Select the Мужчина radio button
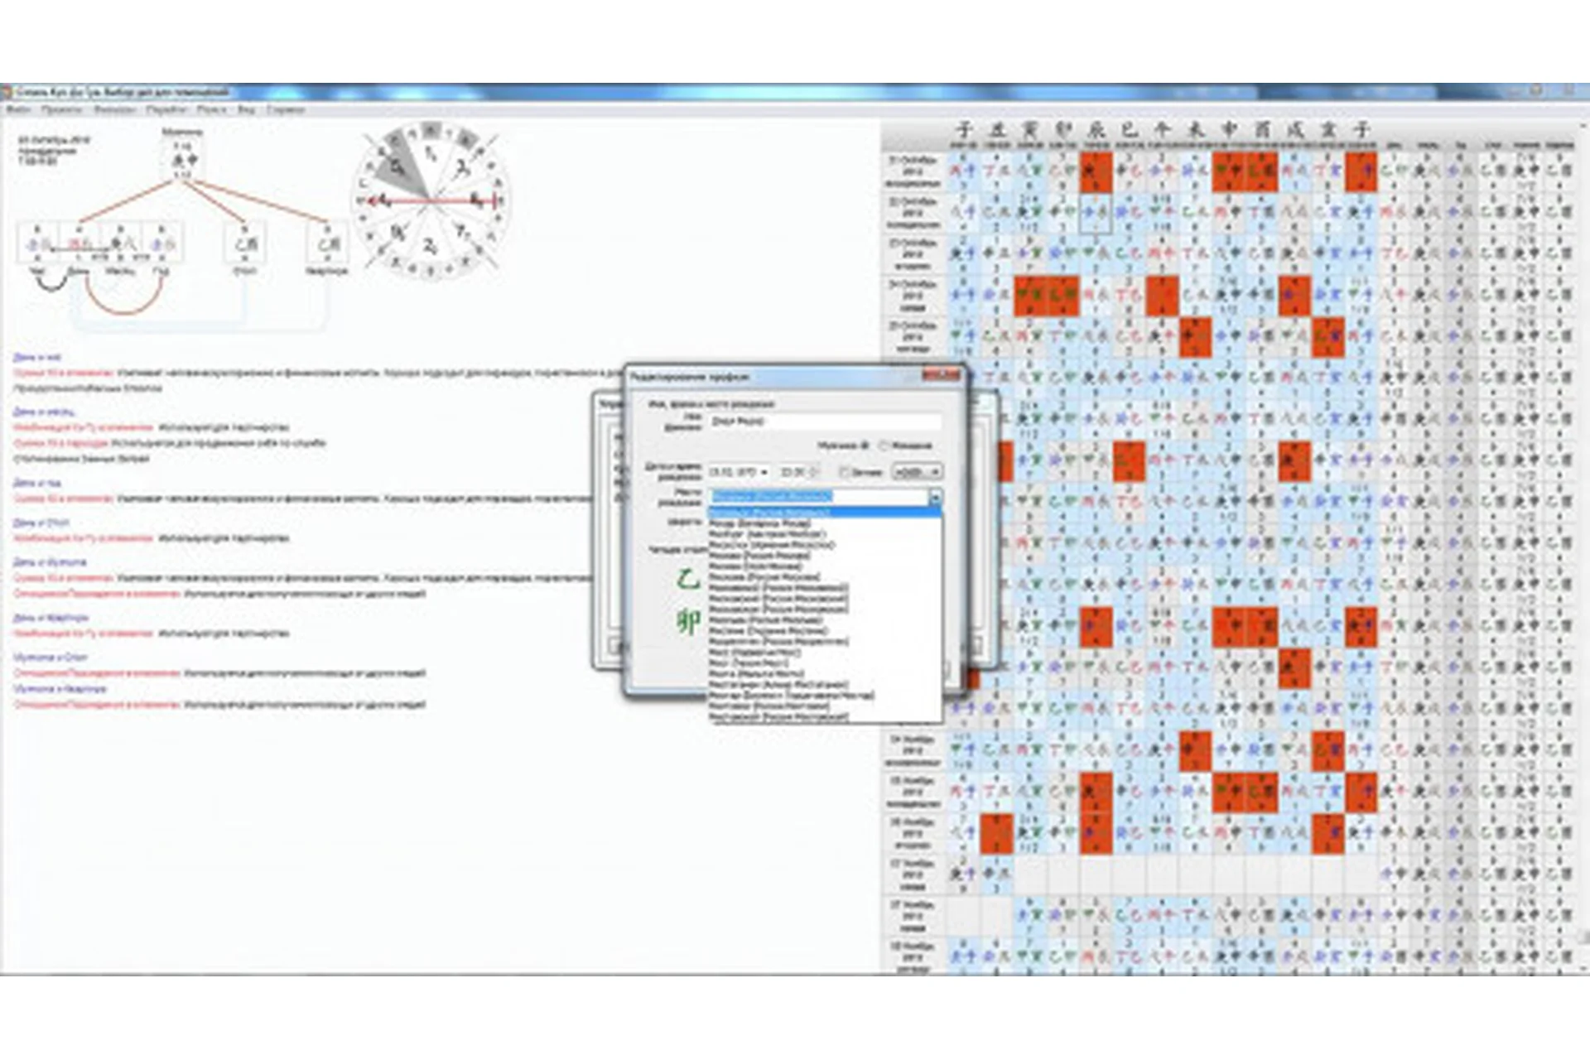Screen dimensions: 1590x1060 click(x=865, y=446)
